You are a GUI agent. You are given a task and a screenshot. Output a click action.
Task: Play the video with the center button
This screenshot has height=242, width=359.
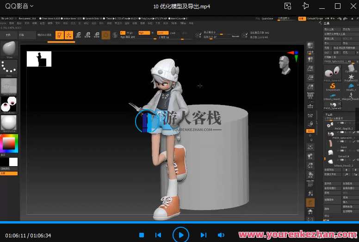pyautogui.click(x=180, y=235)
